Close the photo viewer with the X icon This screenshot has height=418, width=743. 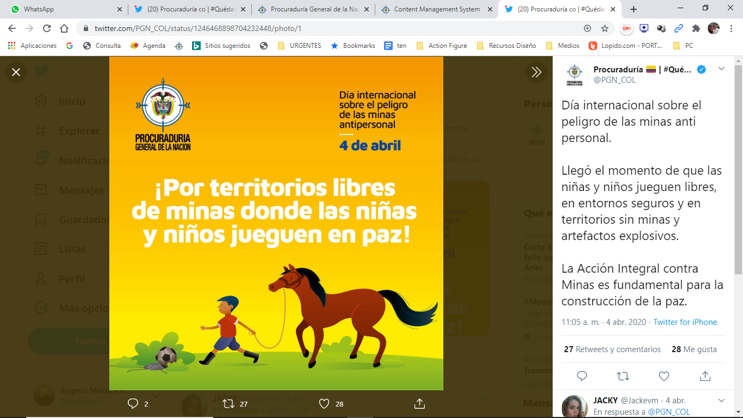16,72
